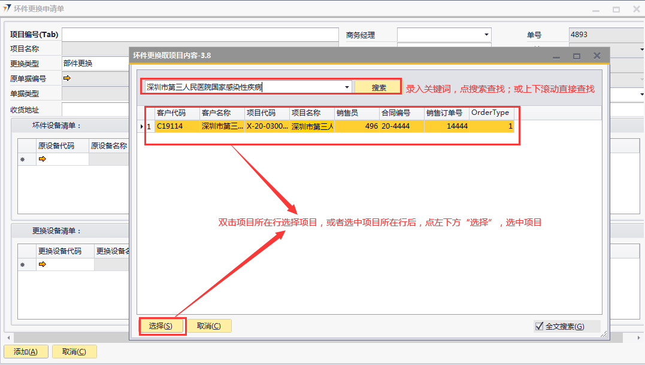Toggle the 全文搜索(G) checkbox

tap(539, 326)
